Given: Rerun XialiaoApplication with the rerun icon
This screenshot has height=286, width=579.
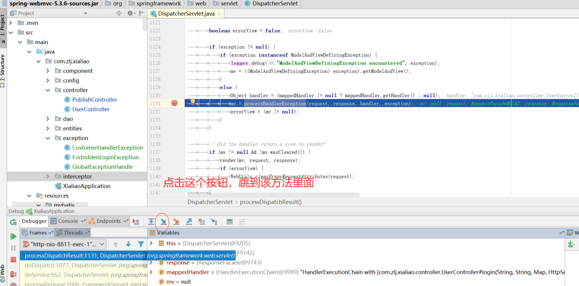Looking at the screenshot, I should point(13,222).
